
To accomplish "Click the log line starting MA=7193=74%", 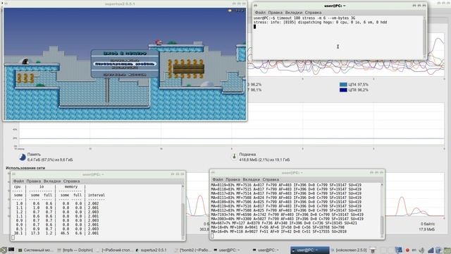I will click(287, 214).
